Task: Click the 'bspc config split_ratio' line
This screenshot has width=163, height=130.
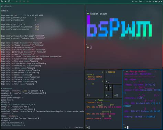Action: click(x=20, y=24)
